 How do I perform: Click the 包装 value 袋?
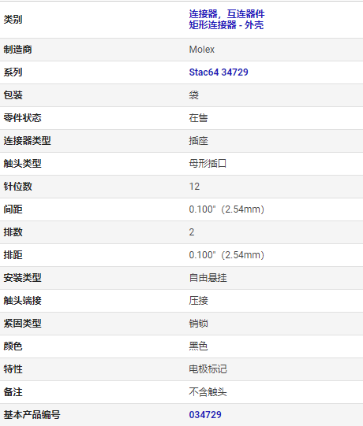(194, 95)
